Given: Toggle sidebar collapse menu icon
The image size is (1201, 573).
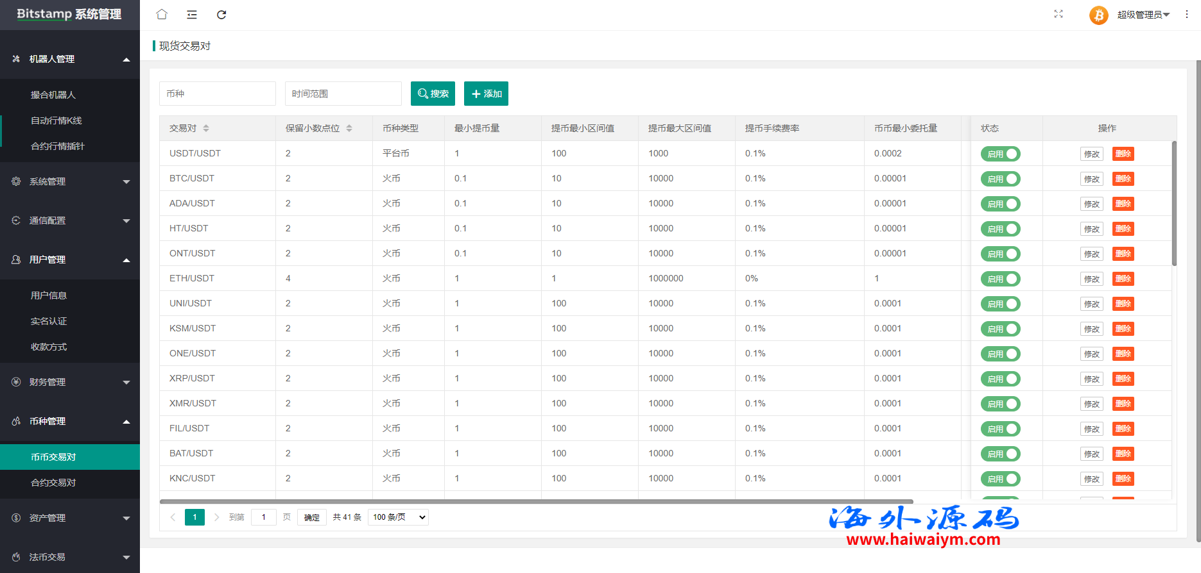Looking at the screenshot, I should (x=192, y=15).
